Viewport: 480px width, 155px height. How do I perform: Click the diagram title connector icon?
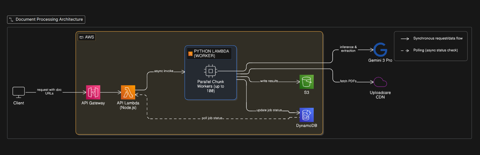pos(11,19)
